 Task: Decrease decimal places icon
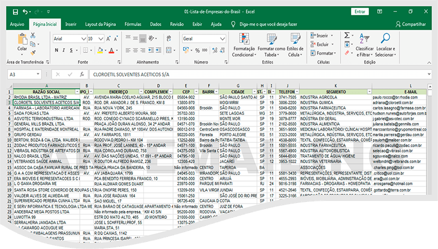(222, 50)
